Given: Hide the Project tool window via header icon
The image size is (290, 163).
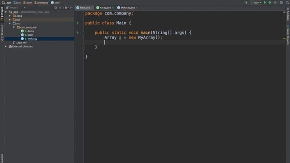Looking at the screenshot, I should [x=72, y=8].
